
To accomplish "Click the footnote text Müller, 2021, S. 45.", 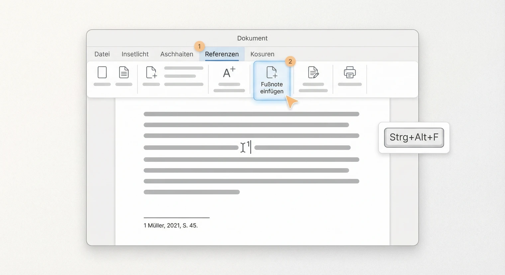I will 171,226.
